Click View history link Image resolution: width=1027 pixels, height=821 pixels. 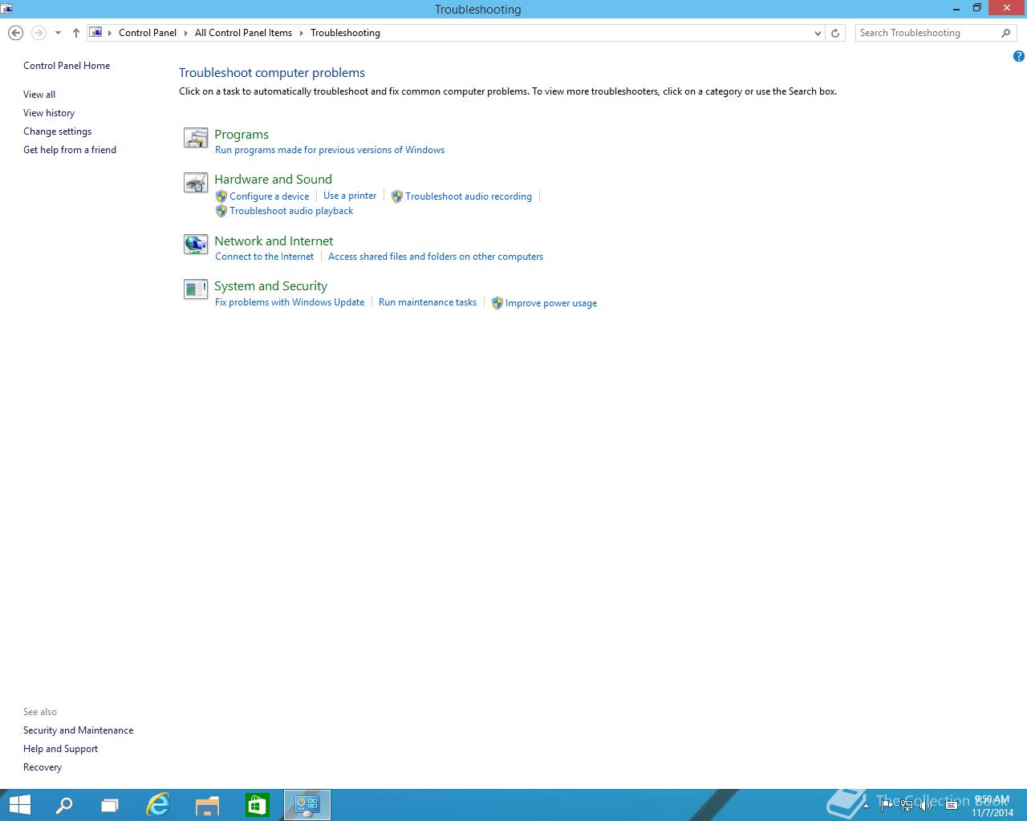49,113
